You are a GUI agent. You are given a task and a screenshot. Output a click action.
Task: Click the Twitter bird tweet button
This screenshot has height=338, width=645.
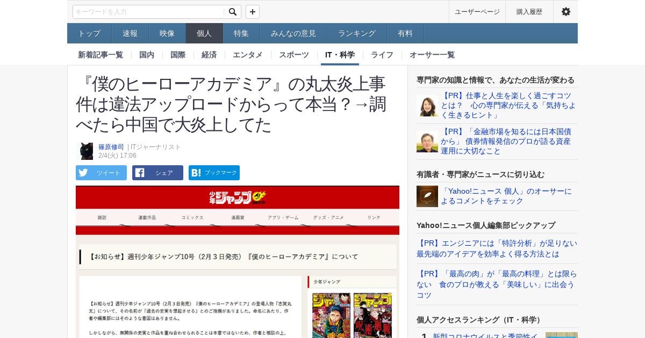101,173
